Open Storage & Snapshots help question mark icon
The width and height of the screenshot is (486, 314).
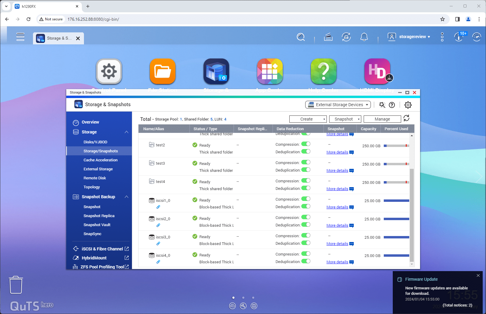[x=392, y=105]
